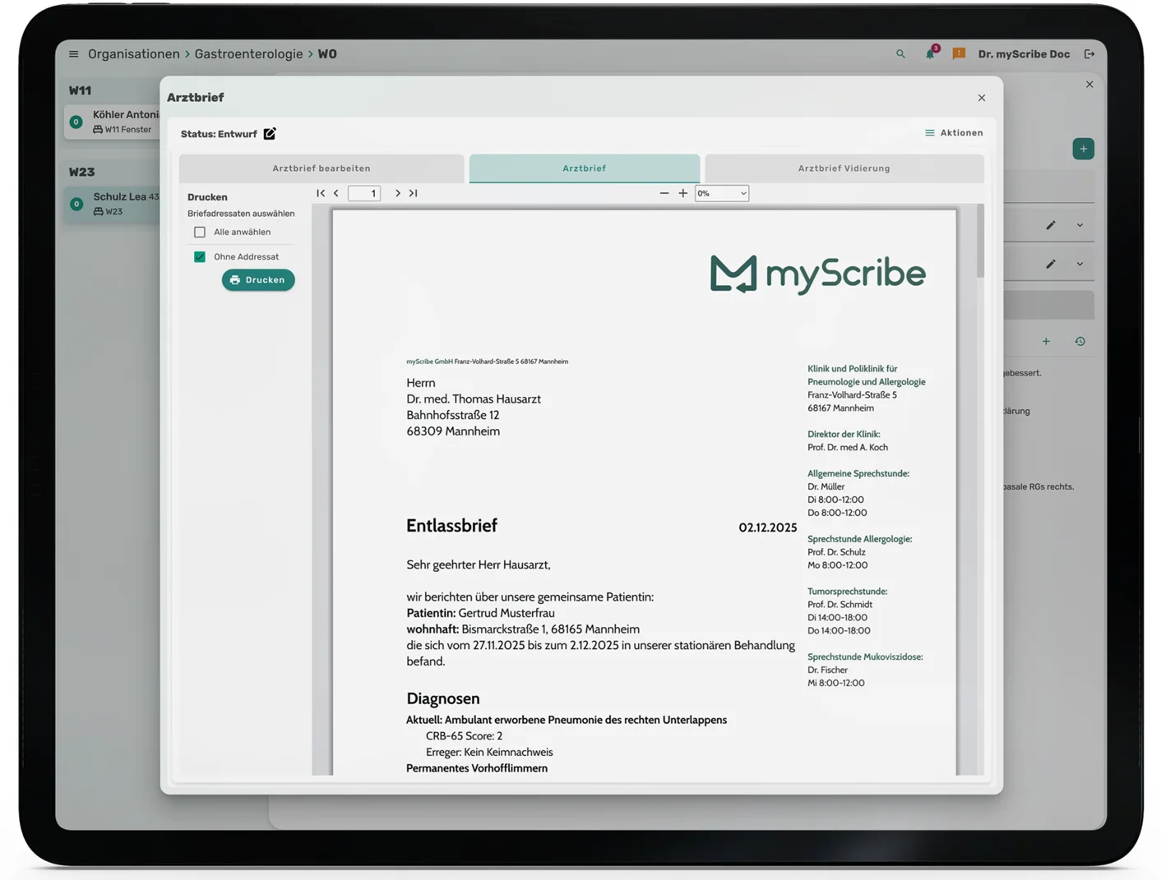This screenshot has height=880, width=1161.
Task: Click the W11 room header
Action: coord(81,90)
